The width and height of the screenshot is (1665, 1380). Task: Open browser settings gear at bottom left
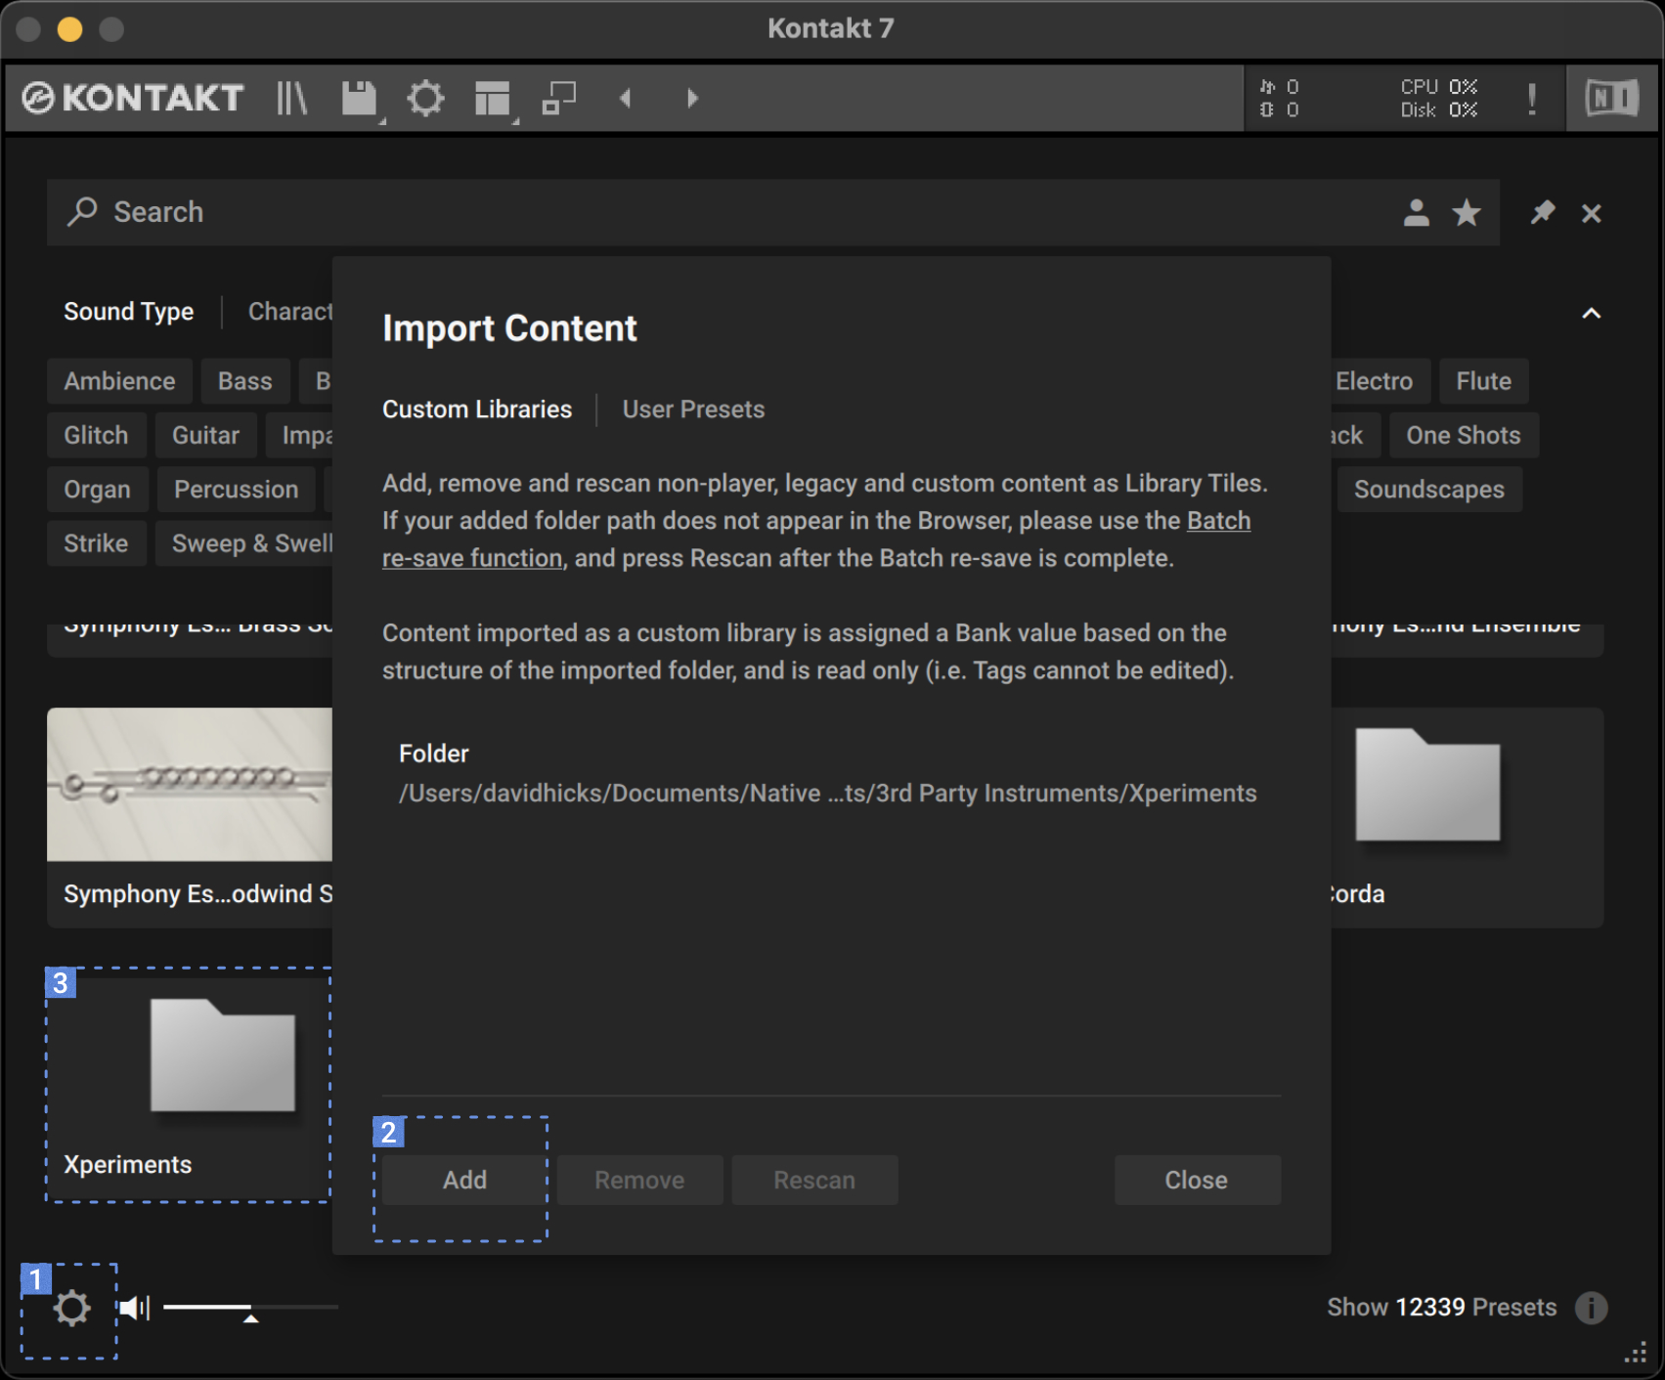click(70, 1308)
